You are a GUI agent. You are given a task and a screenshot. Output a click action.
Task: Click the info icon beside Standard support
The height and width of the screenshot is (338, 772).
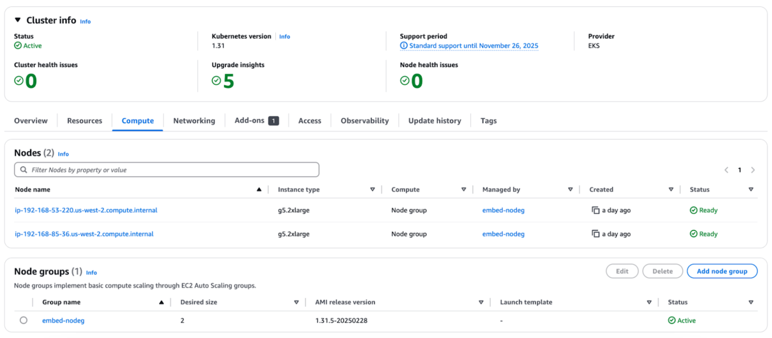pyautogui.click(x=404, y=46)
